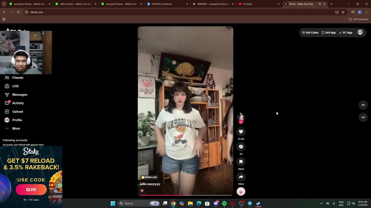Click install app icon in address bar

point(337,12)
